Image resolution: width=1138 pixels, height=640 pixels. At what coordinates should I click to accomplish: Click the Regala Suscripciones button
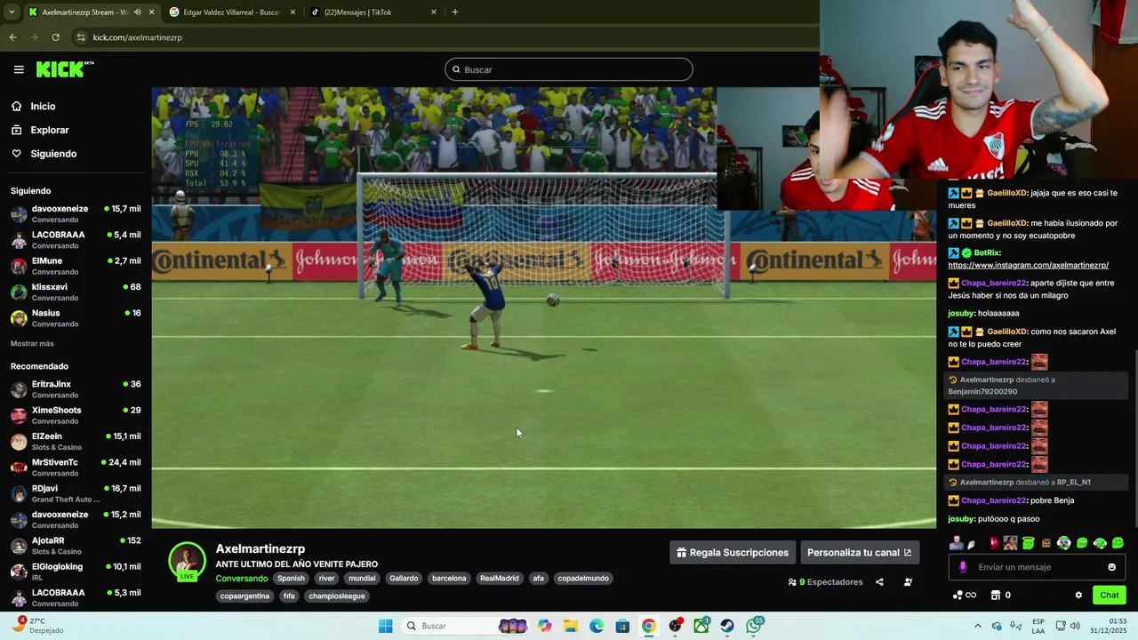coord(733,552)
